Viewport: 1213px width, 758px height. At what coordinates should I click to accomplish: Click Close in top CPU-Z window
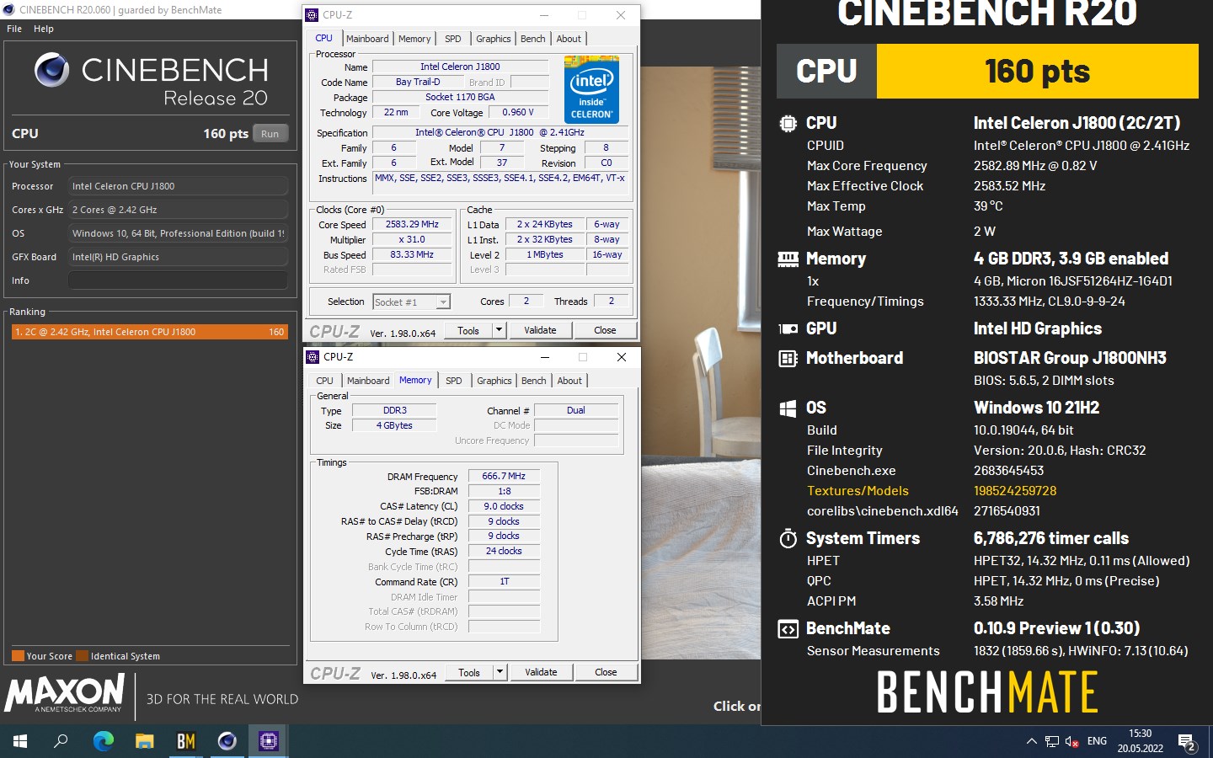[605, 330]
